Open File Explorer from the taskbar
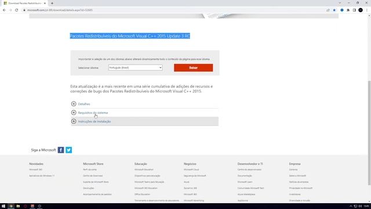 [18, 206]
